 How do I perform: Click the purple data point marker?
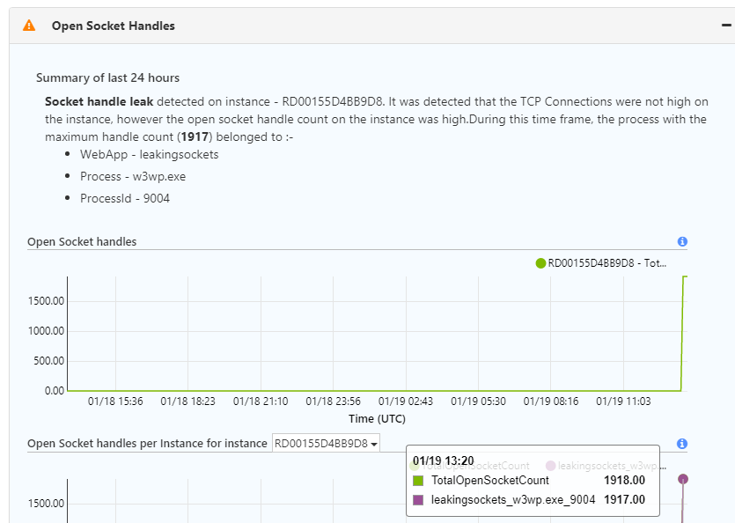[x=683, y=479]
